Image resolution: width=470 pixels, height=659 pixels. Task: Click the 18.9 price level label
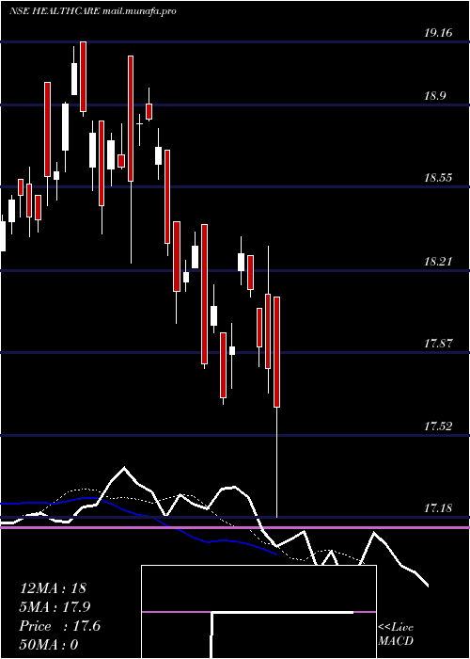click(x=434, y=96)
